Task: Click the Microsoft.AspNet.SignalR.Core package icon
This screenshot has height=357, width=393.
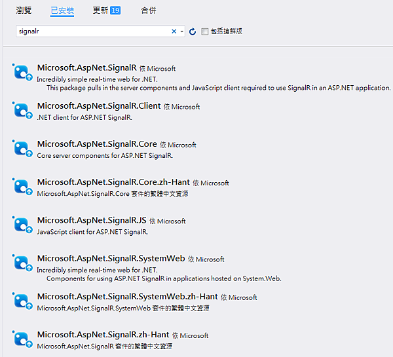Action: pyautogui.click(x=22, y=149)
